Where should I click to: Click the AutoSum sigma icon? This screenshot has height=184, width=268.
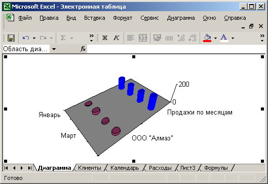click(x=63, y=38)
